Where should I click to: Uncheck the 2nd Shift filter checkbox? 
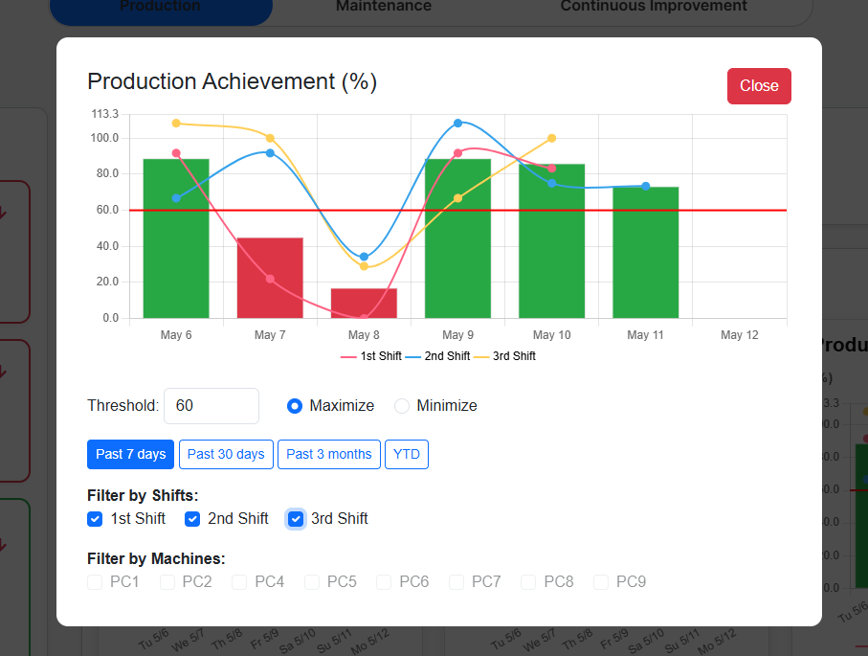pos(192,519)
